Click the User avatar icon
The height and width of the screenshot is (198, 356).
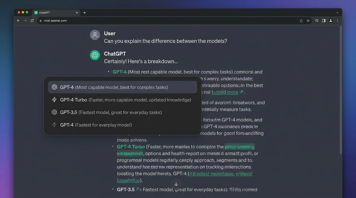point(95,34)
